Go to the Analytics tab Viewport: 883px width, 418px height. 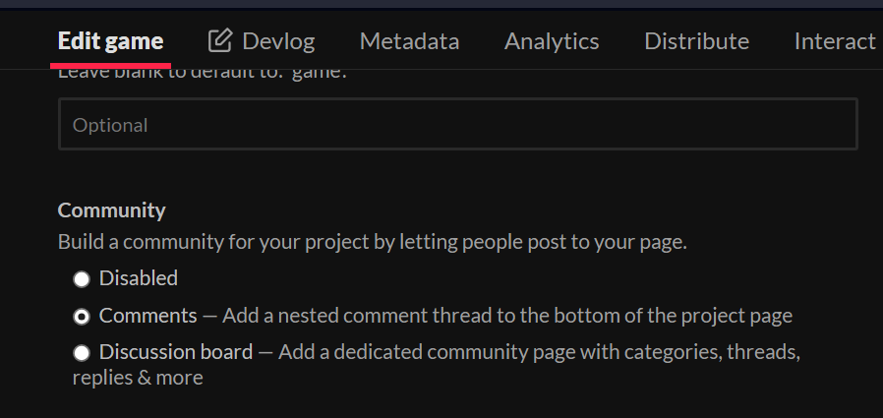point(552,40)
